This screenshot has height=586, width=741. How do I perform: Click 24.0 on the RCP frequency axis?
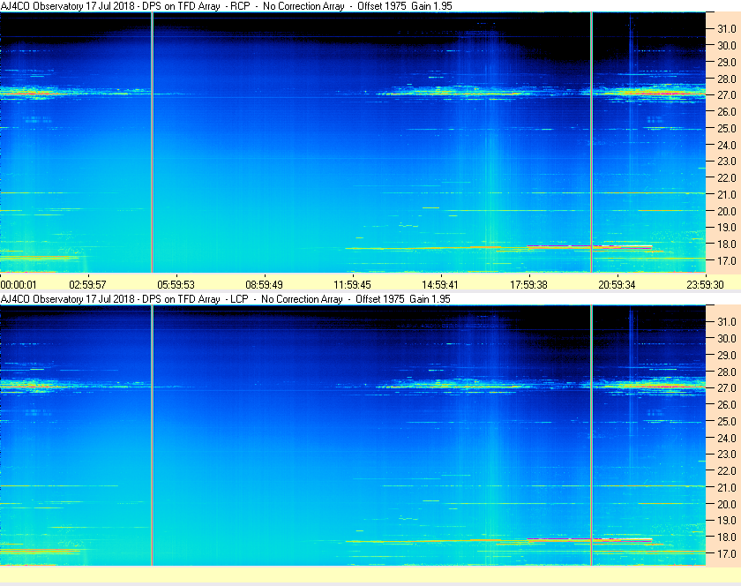tap(727, 145)
